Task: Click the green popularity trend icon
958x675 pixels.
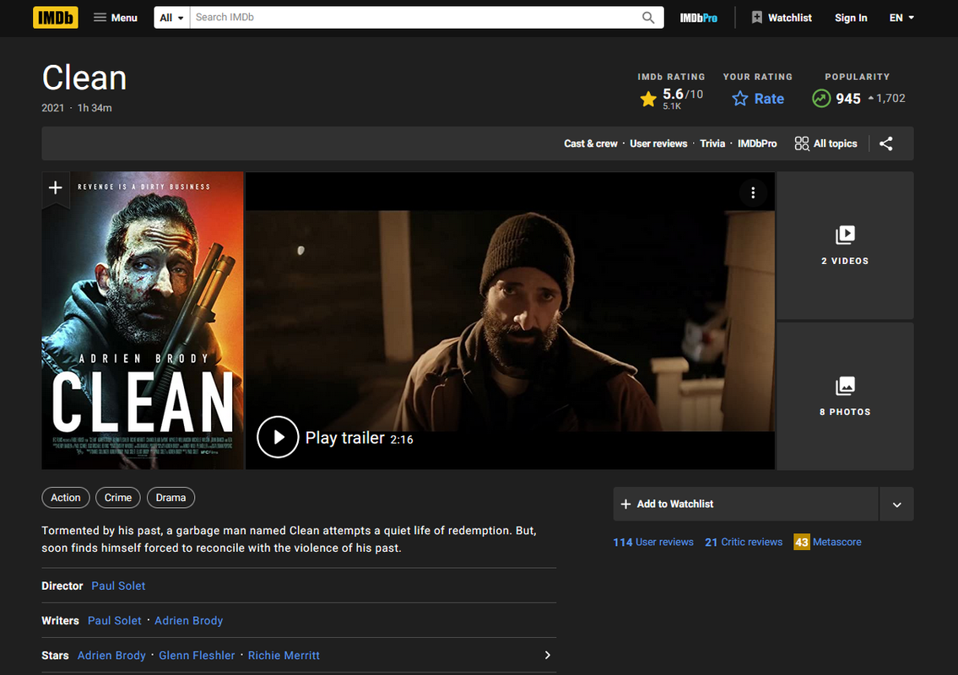Action: [x=821, y=99]
